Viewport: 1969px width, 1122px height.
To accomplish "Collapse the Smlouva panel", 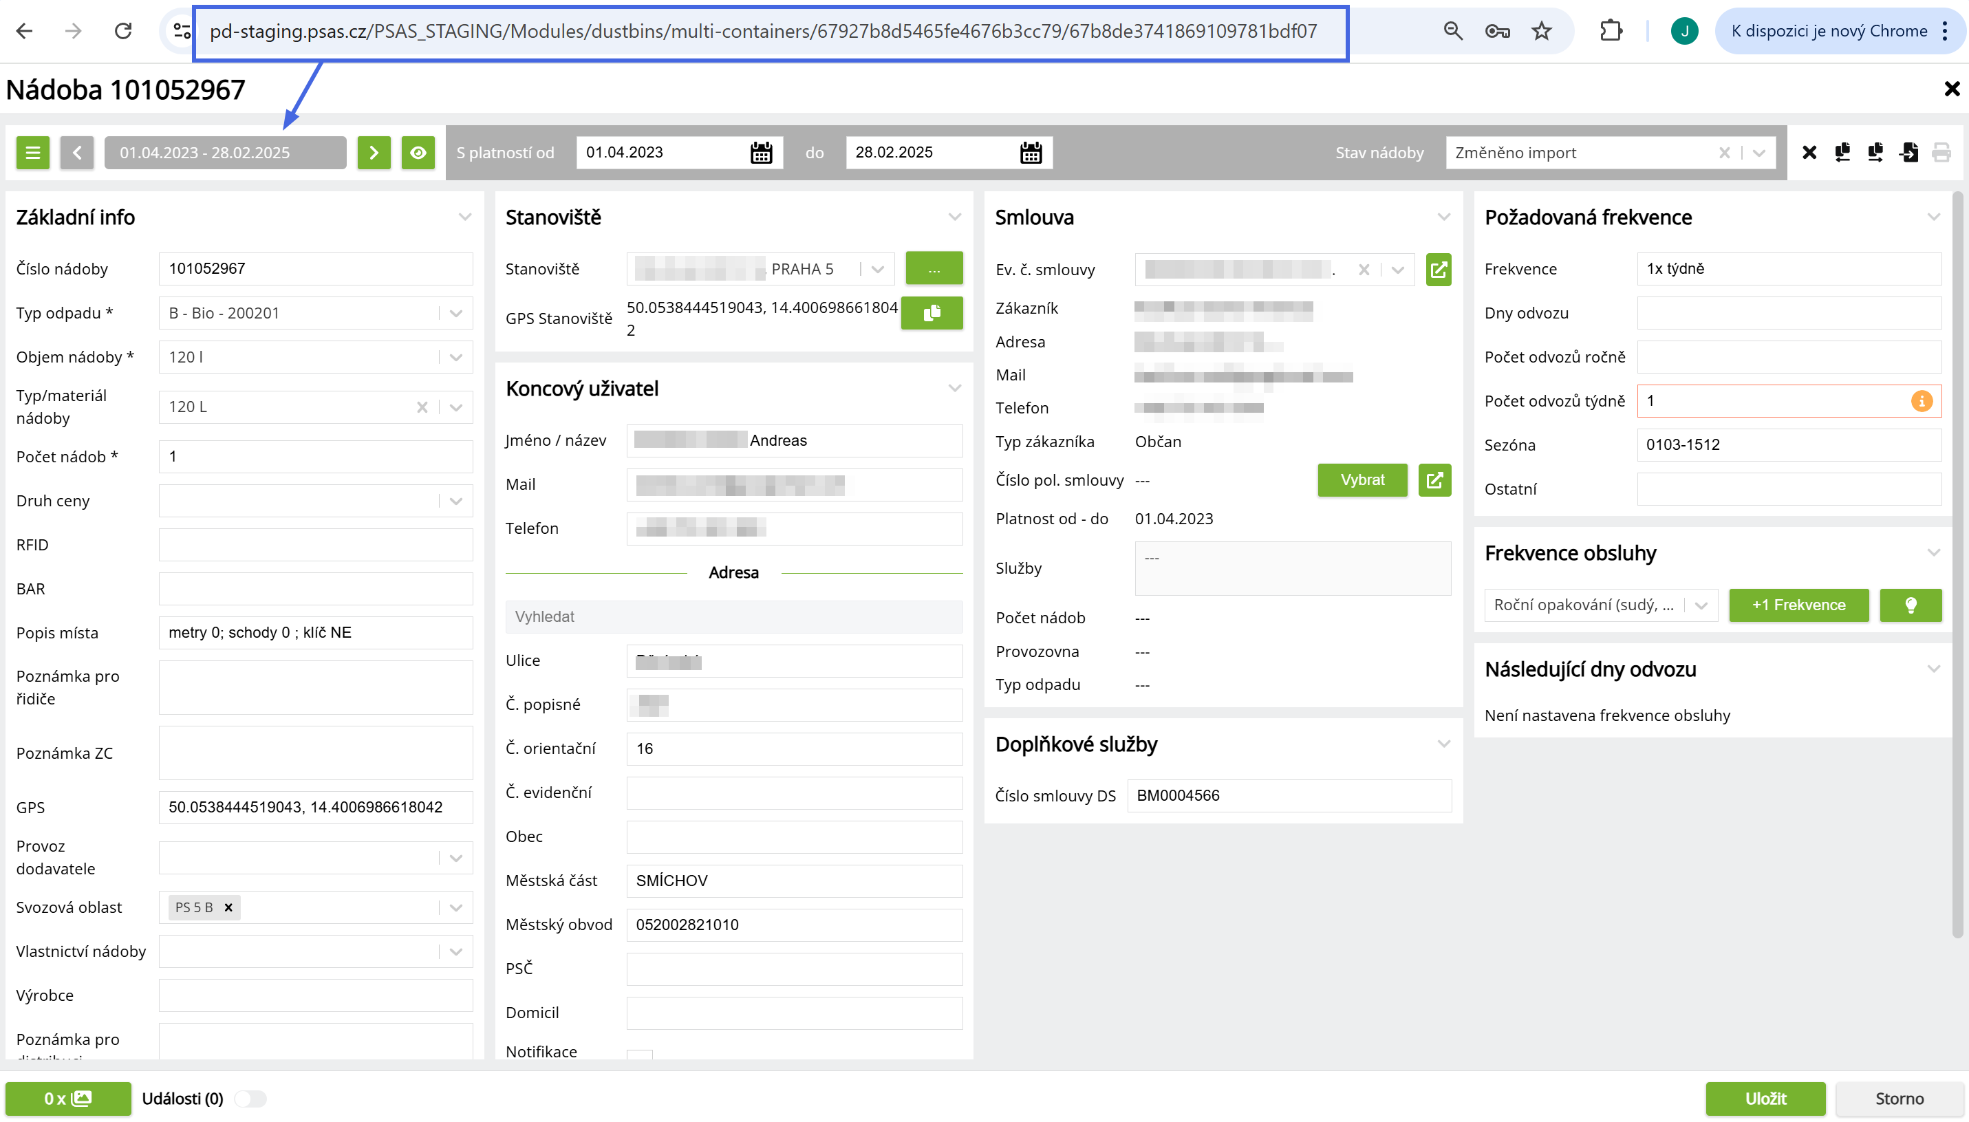I will tap(1443, 217).
